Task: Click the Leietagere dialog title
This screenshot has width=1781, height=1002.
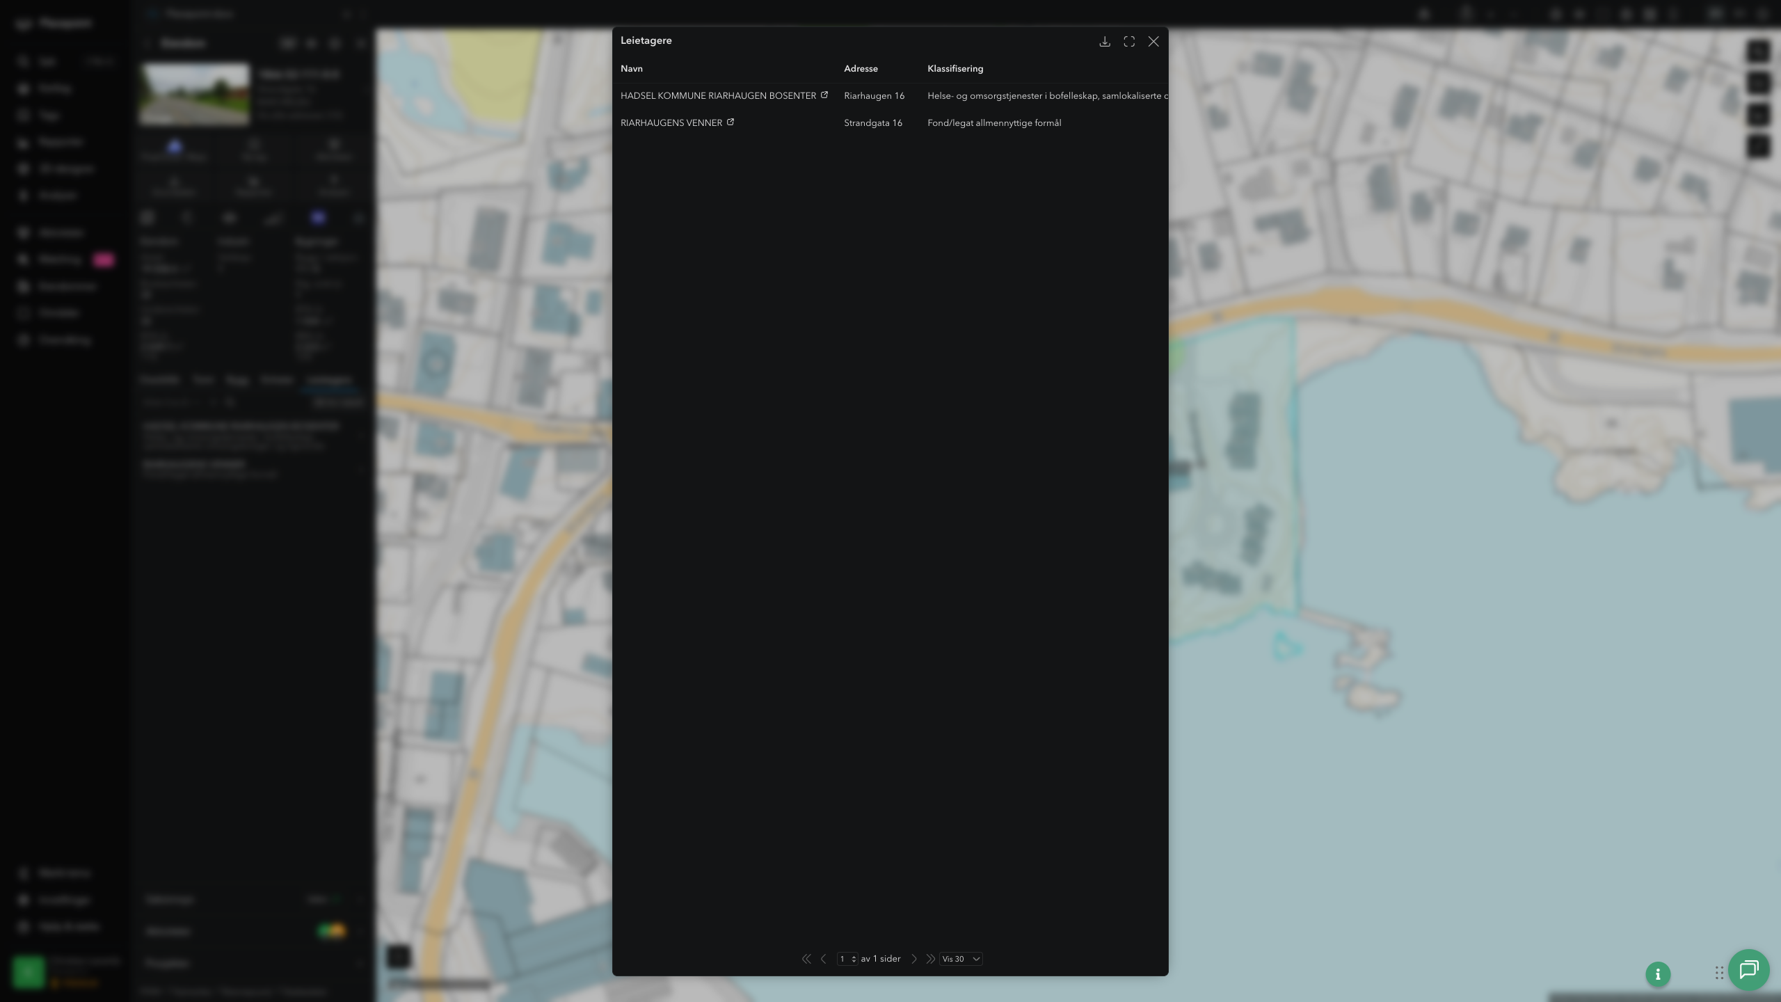Action: [646, 40]
